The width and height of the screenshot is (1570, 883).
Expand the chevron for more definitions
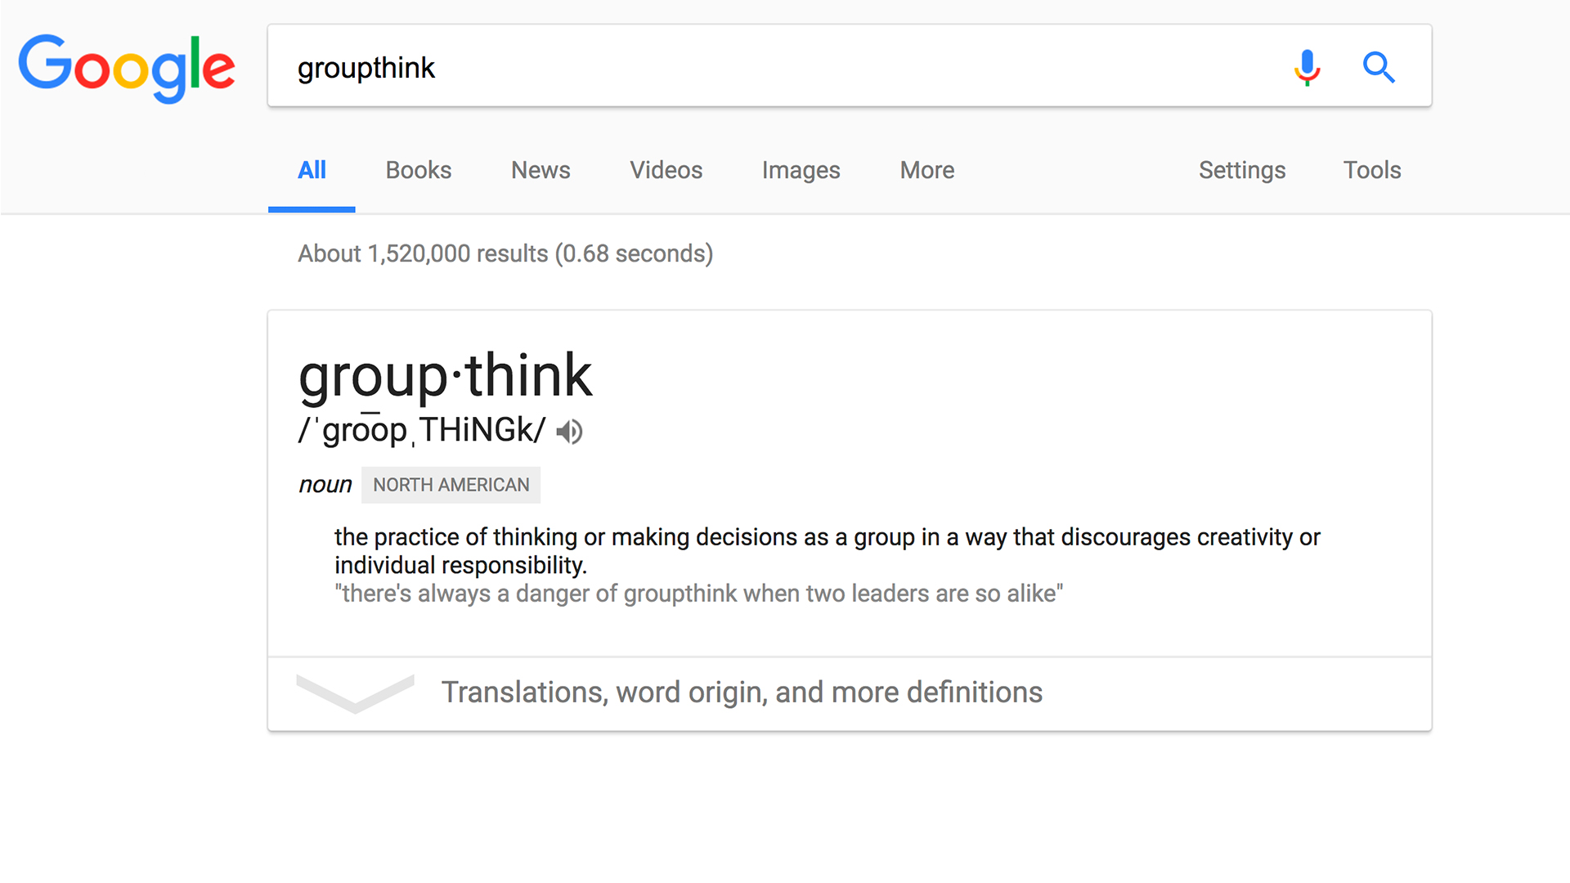(x=355, y=693)
